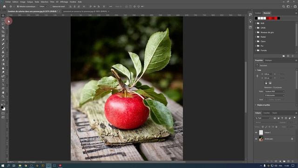Click the Home icon in options bar
Screen dimensions: 298x168
click(4, 7)
